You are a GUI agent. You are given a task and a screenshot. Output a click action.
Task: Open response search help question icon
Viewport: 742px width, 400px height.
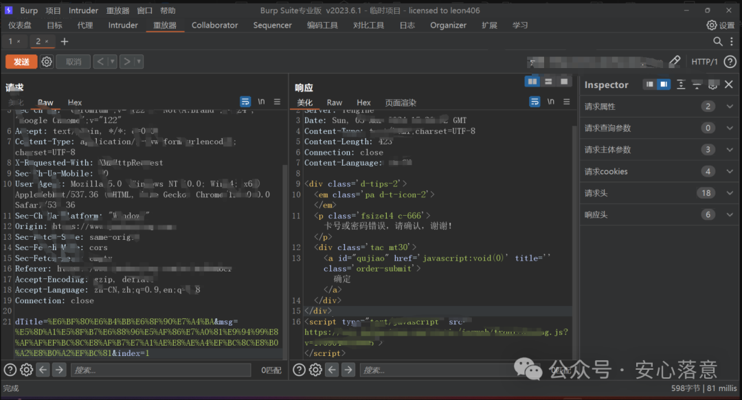coord(299,370)
